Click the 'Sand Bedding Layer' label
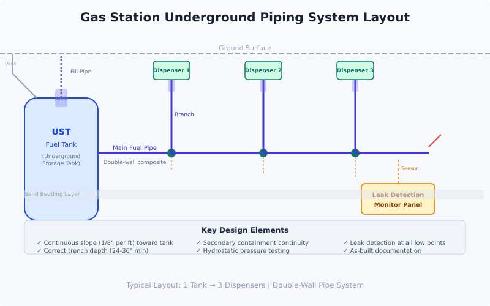This screenshot has width=490, height=306. pos(52,194)
